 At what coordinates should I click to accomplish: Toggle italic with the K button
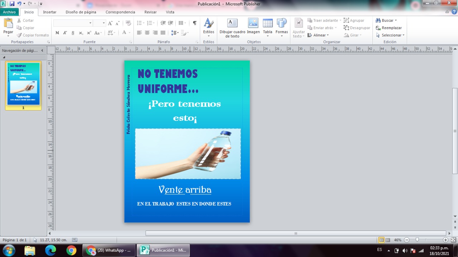point(65,33)
